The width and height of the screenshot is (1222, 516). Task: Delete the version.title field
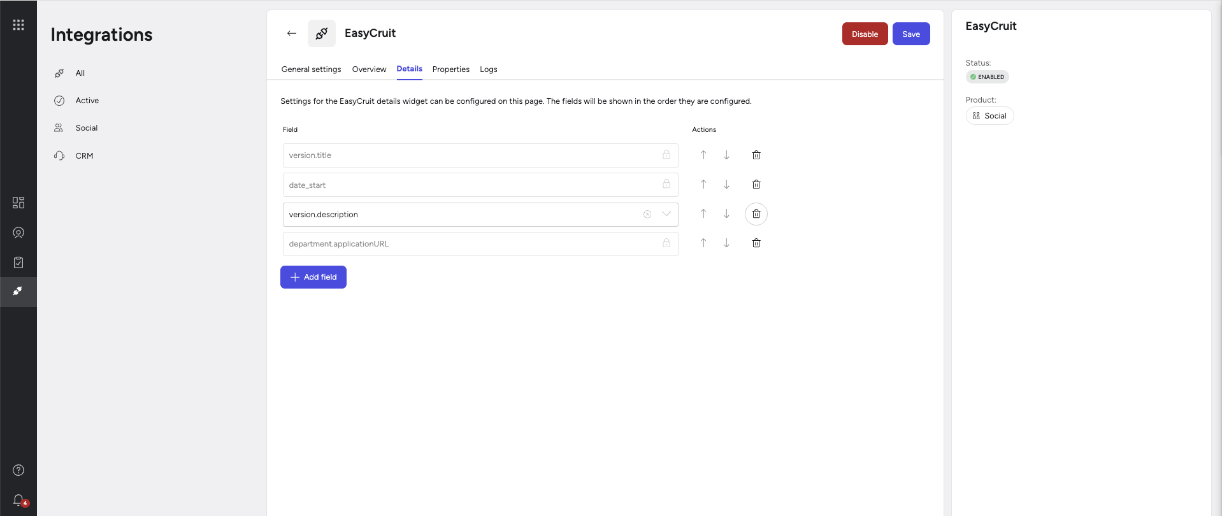756,155
